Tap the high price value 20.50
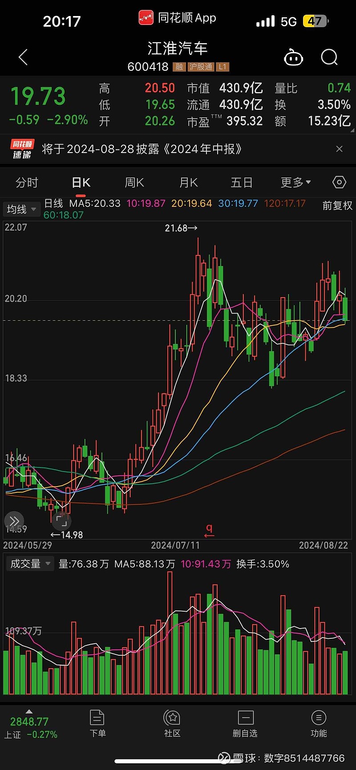This screenshot has height=770, width=356. 160,88
